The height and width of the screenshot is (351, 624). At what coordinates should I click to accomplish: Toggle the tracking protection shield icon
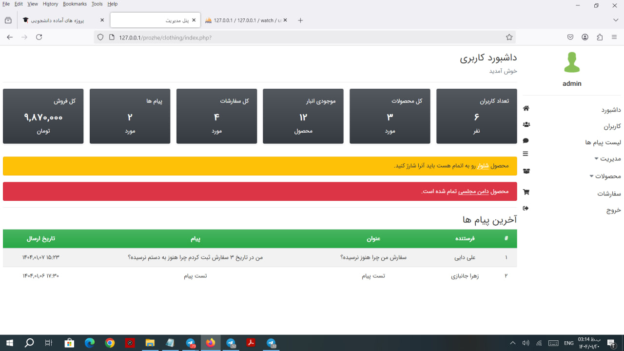(x=100, y=37)
